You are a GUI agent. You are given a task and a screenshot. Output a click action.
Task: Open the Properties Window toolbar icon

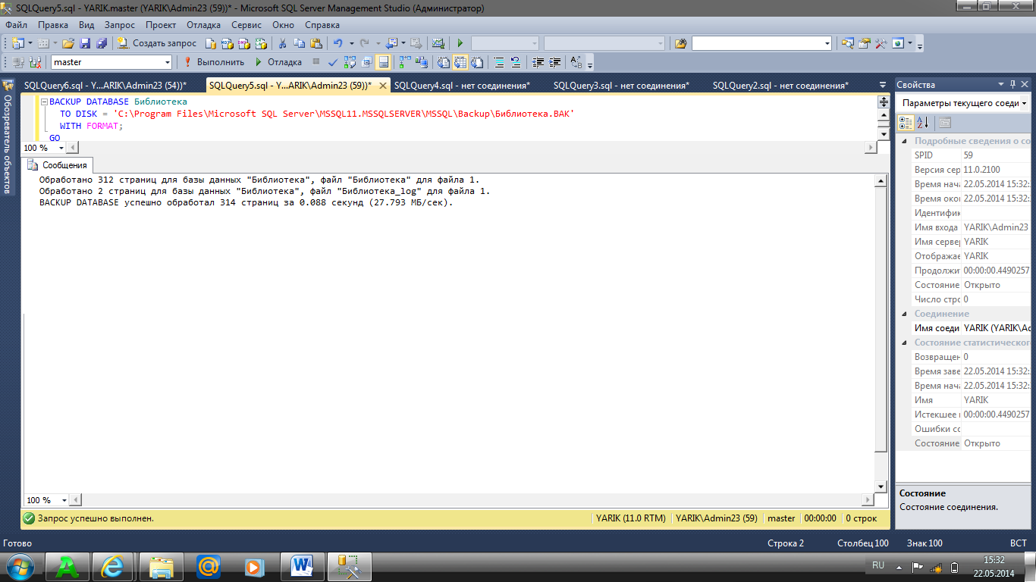(x=864, y=43)
